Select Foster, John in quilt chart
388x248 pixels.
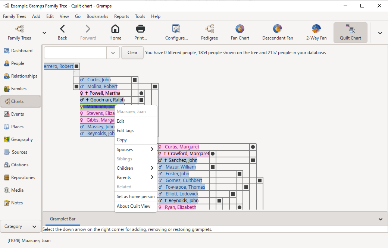[x=177, y=173]
